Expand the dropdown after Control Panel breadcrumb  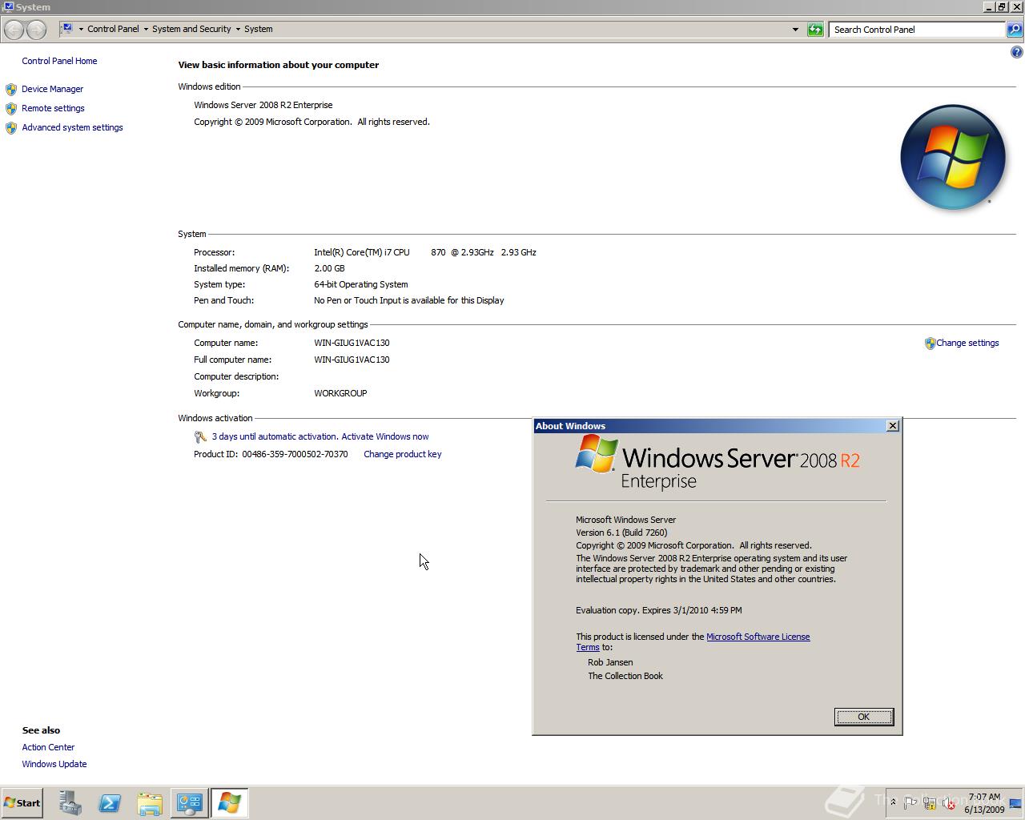pyautogui.click(x=146, y=29)
